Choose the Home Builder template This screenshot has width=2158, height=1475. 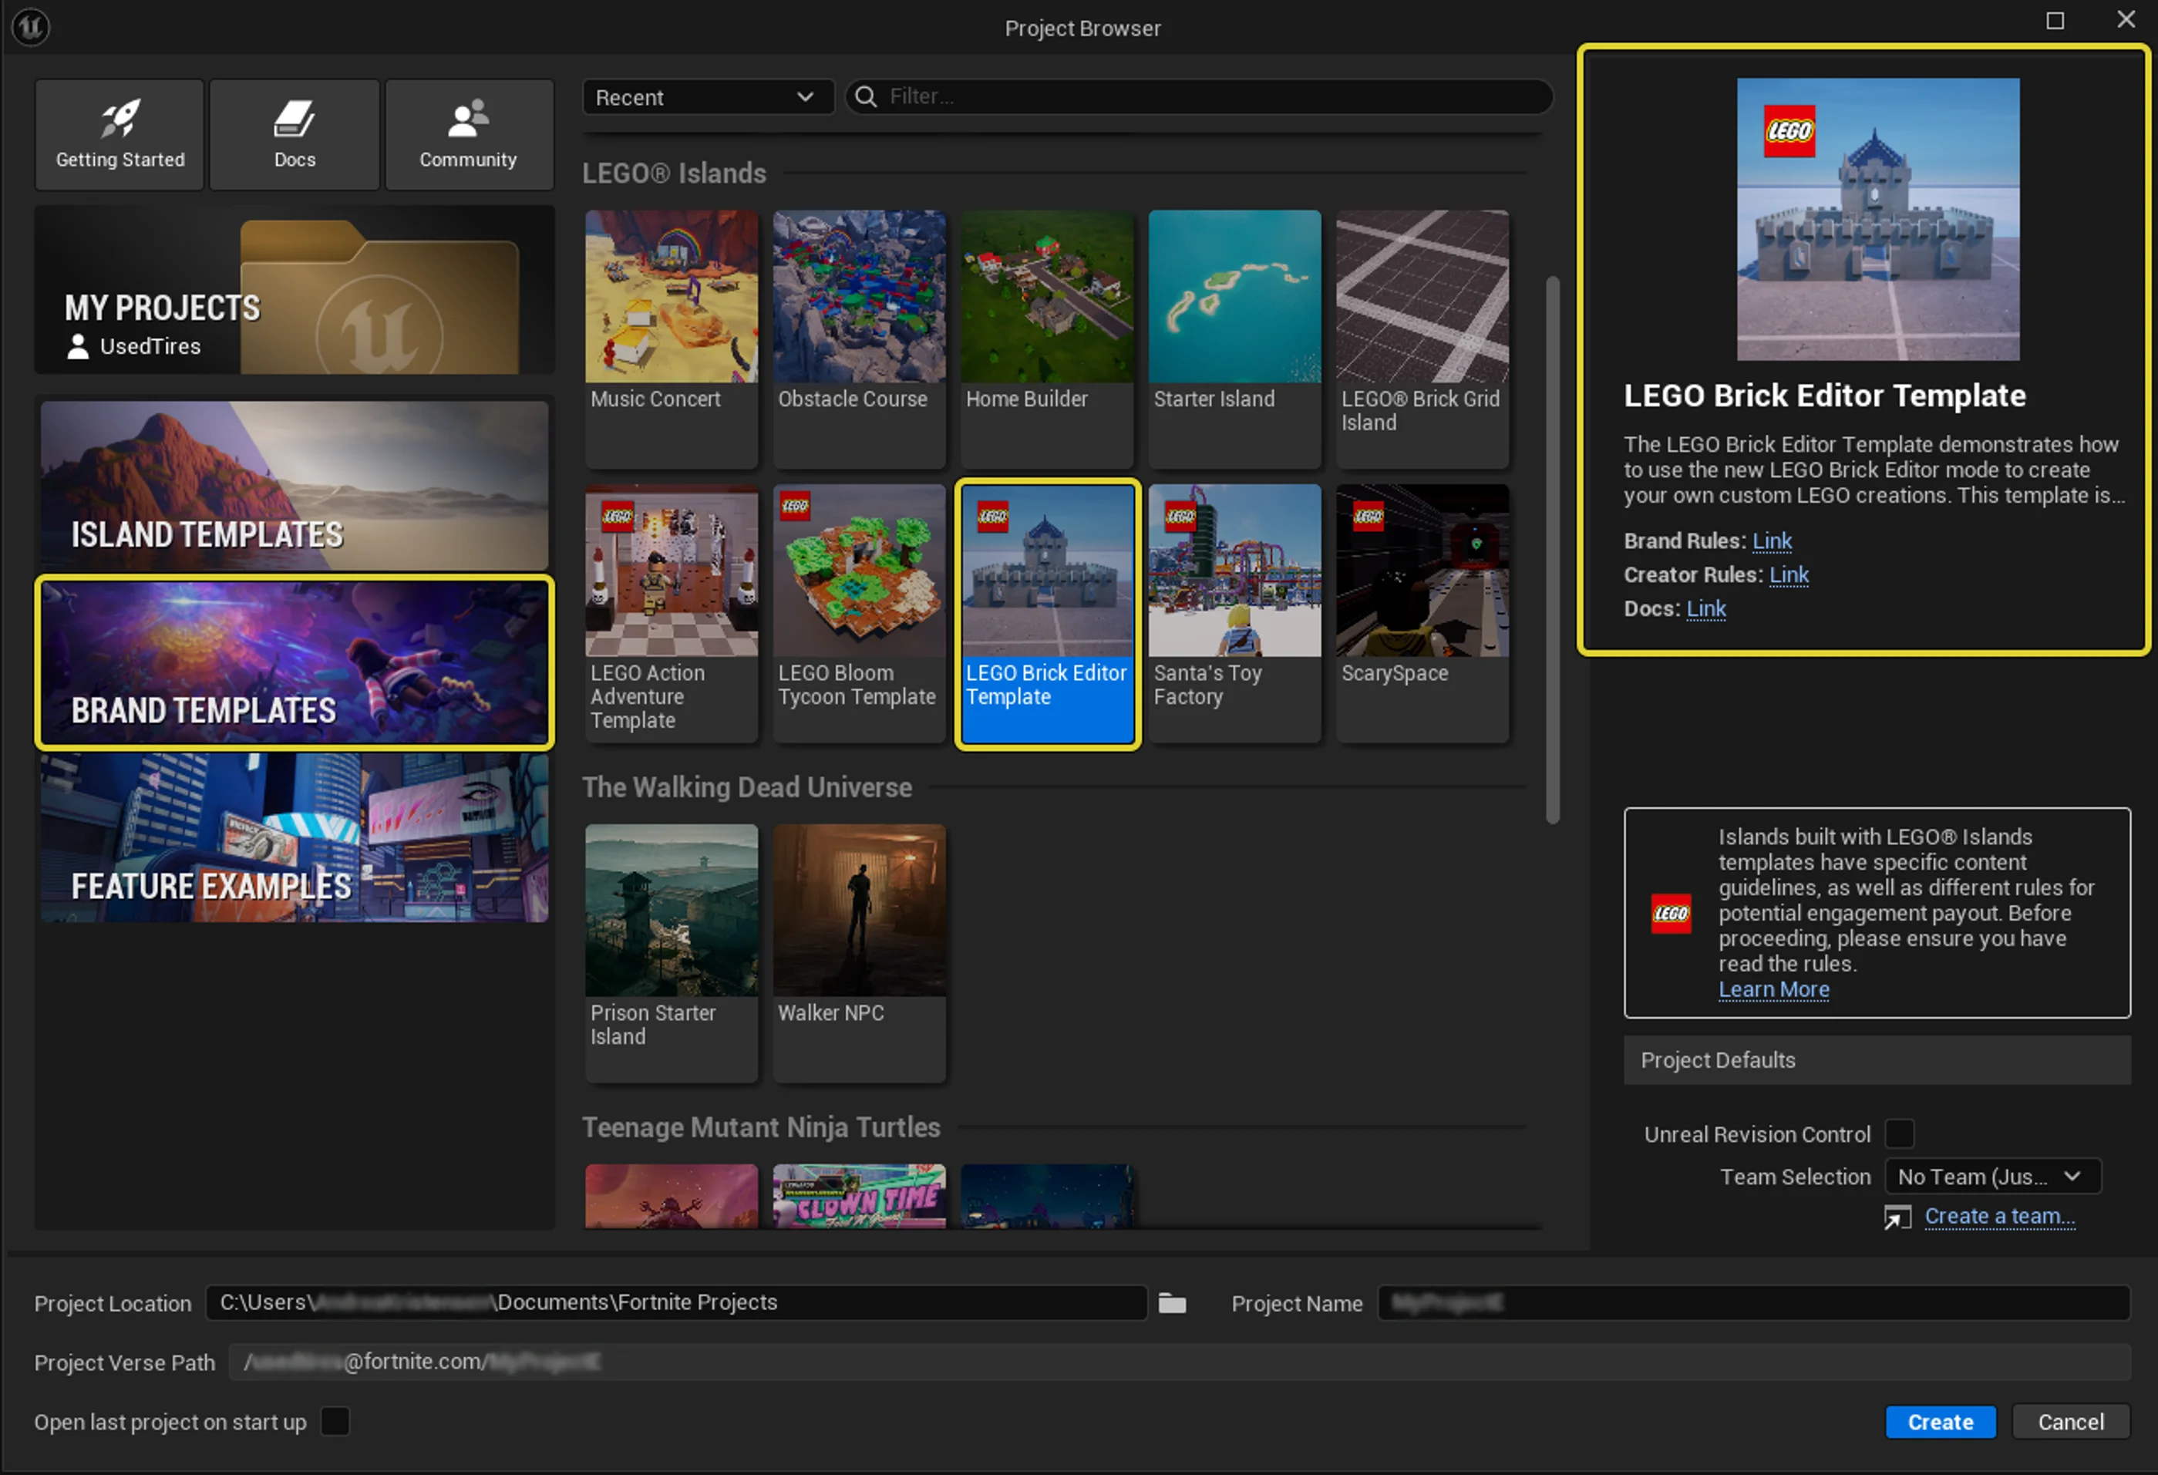click(1046, 339)
